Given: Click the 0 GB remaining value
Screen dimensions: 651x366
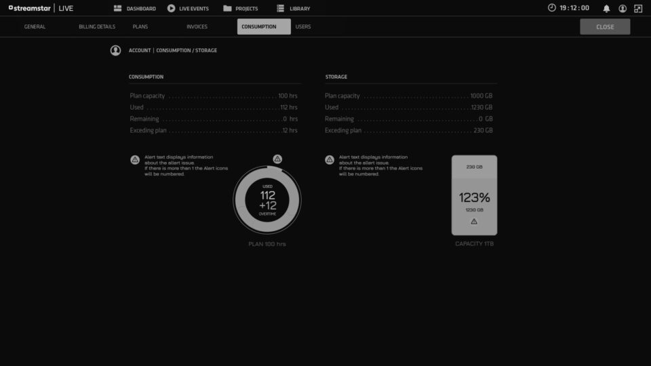Looking at the screenshot, I should (x=486, y=119).
